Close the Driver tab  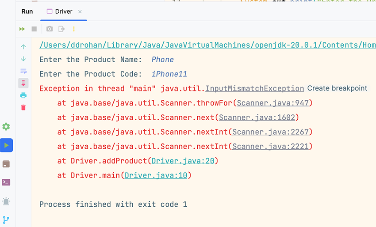pyautogui.click(x=80, y=12)
